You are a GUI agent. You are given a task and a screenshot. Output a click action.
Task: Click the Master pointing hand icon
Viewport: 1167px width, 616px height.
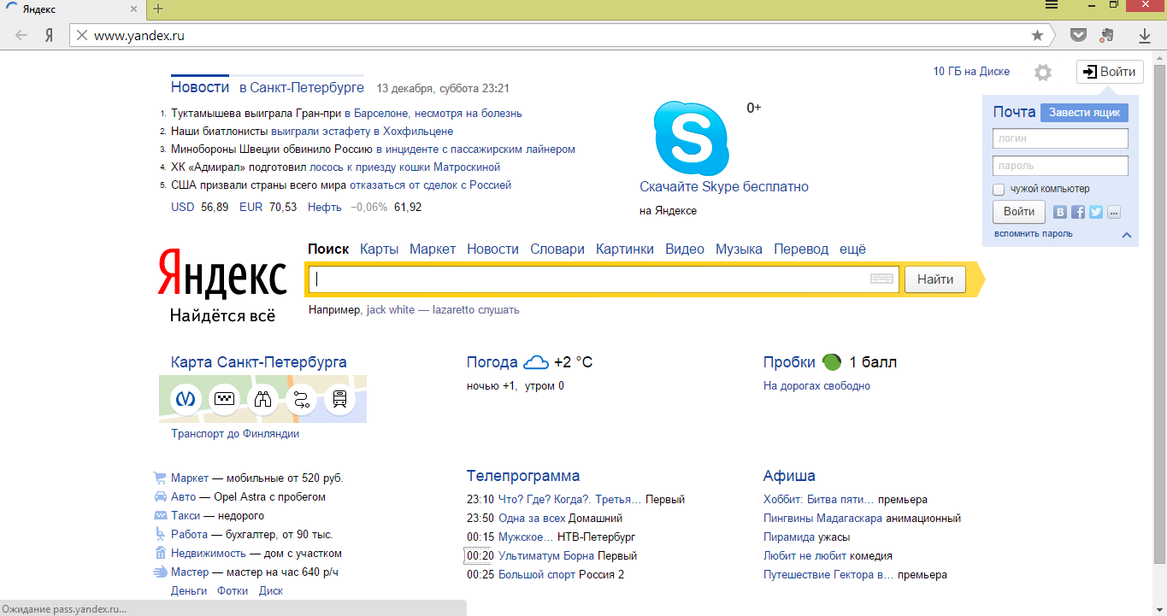160,572
